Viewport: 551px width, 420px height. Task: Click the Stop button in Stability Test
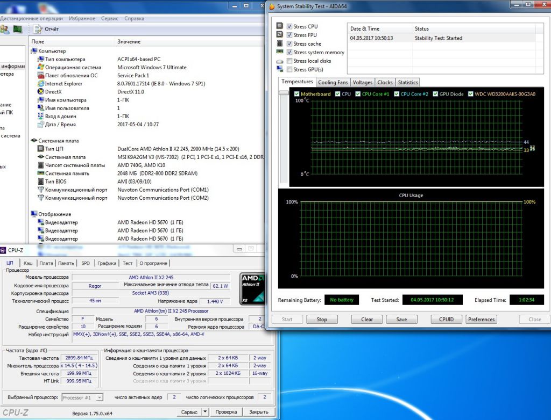click(x=322, y=320)
